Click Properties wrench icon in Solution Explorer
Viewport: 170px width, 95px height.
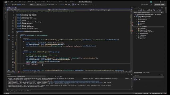click(x=158, y=10)
